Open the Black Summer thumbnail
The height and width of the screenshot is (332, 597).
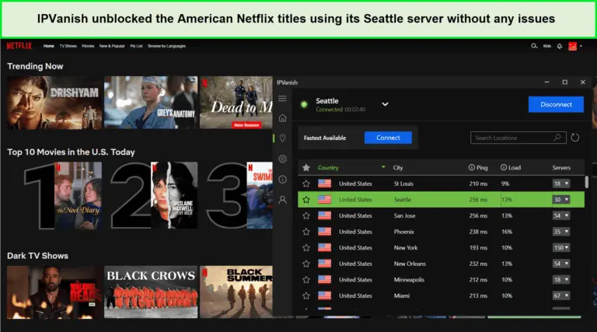tap(236, 292)
